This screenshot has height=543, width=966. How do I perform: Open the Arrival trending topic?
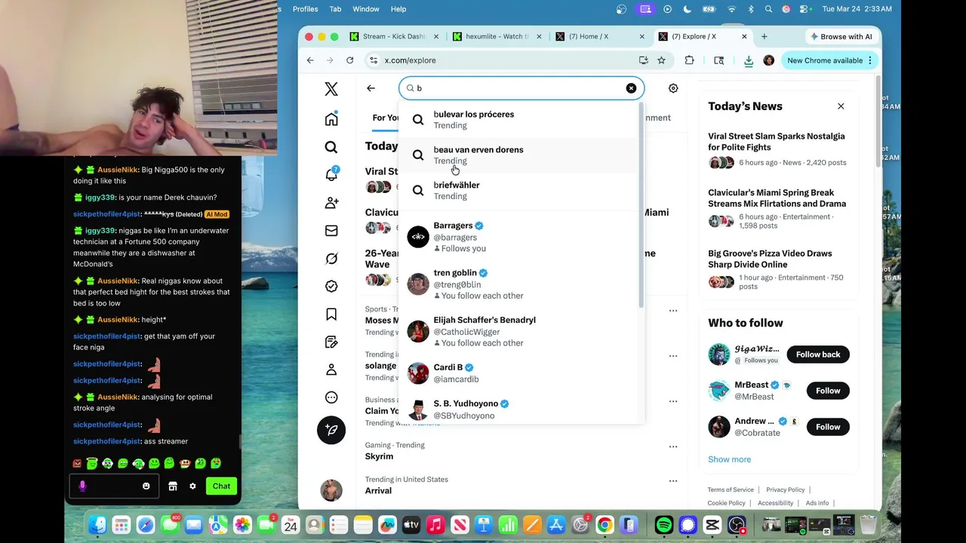tap(378, 490)
